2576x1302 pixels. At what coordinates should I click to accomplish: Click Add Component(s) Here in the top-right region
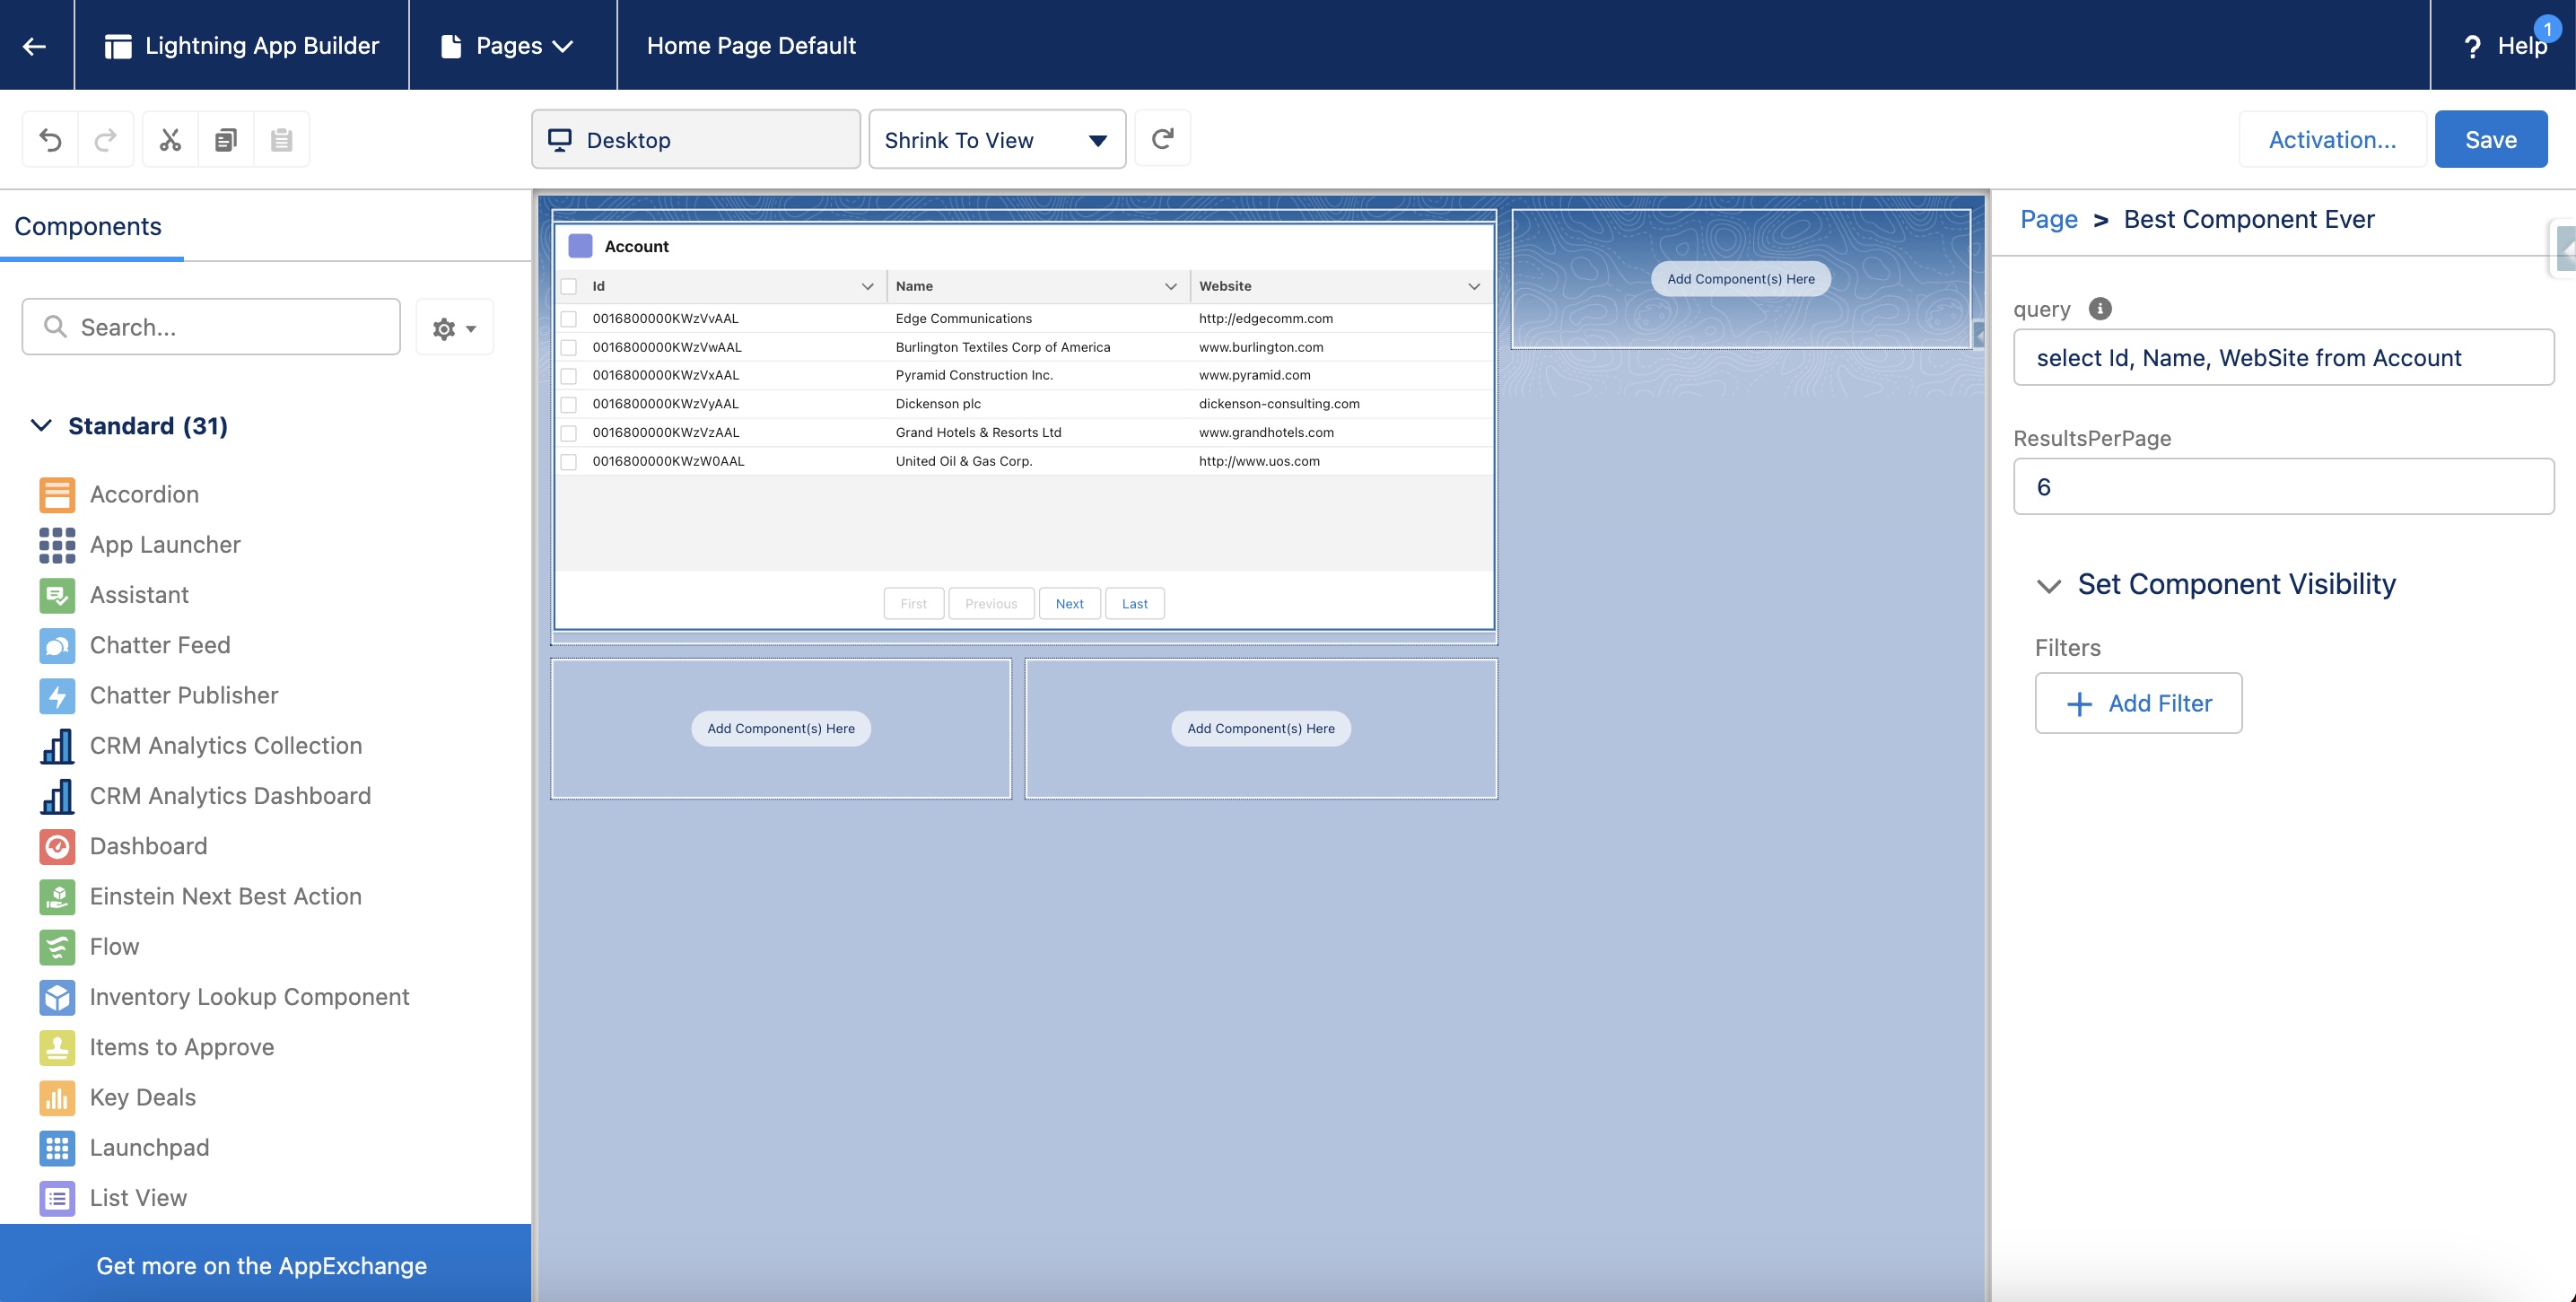1740,278
